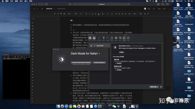This screenshot has width=195, height=109.
Task: Click the Contact Support button
Action: pyautogui.click(x=99, y=62)
